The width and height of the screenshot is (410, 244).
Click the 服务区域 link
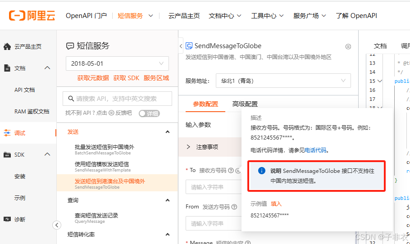(x=156, y=78)
